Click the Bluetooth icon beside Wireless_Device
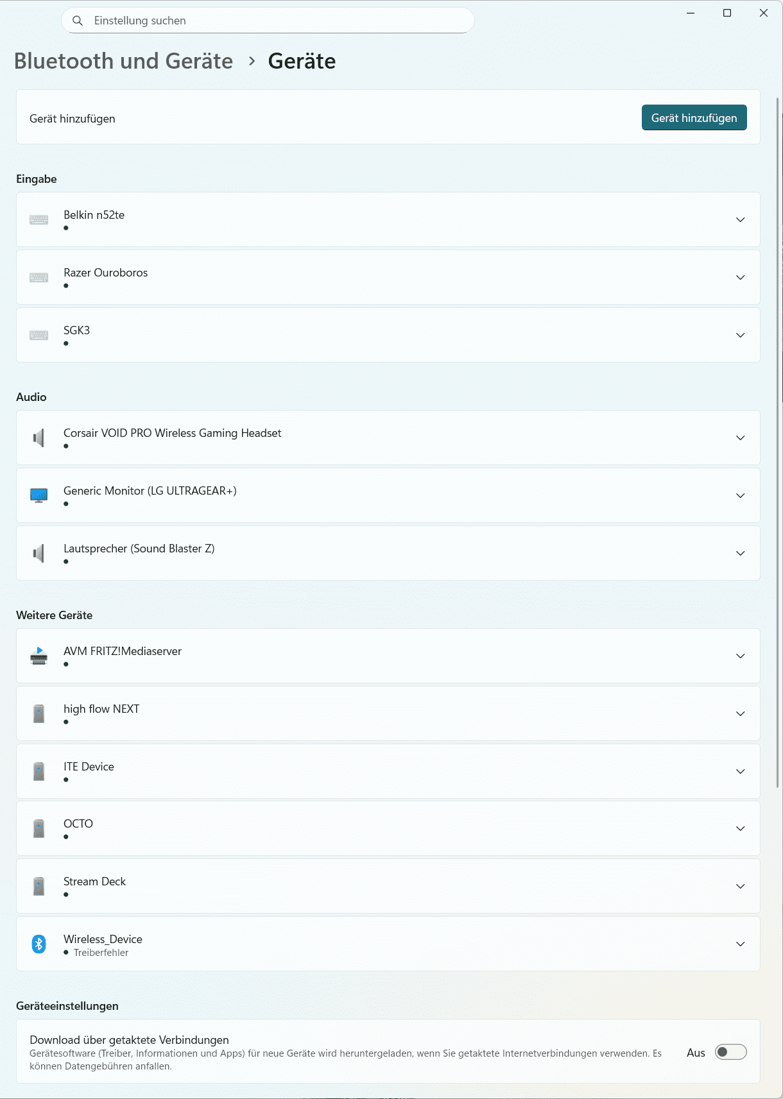Viewport: 783px width, 1099px height. click(x=39, y=944)
